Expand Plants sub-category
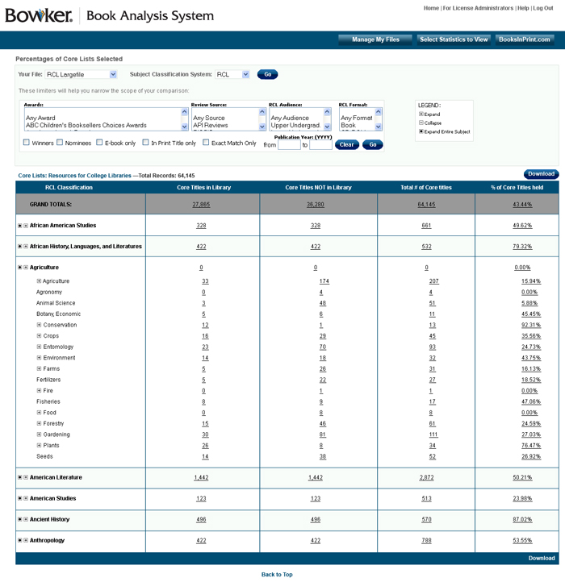Screen dimensions: 565x582 (x=39, y=445)
